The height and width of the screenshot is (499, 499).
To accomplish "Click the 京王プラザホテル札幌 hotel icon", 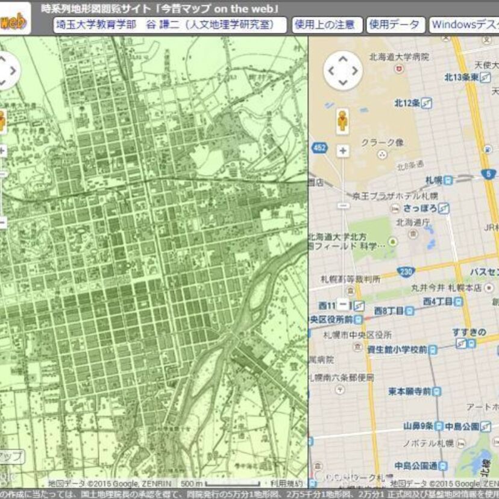I will point(395,208).
